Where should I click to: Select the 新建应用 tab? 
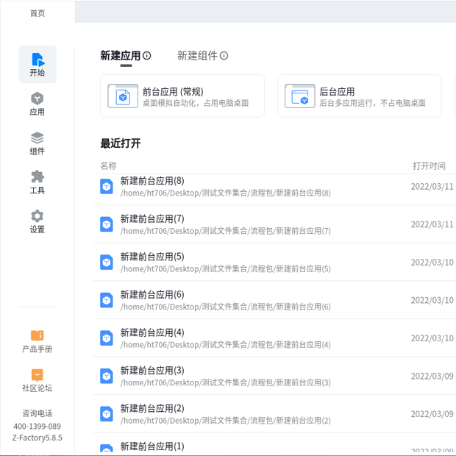click(120, 56)
